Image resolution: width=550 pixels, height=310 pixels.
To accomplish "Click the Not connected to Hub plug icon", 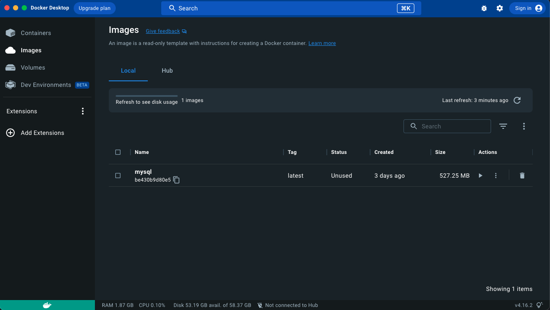I will [260, 305].
